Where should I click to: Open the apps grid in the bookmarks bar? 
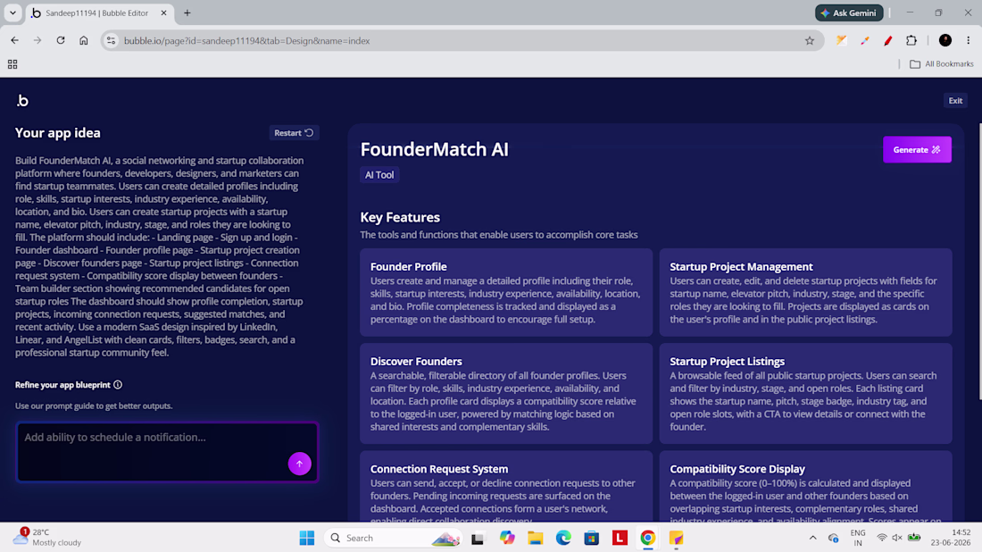(12, 64)
